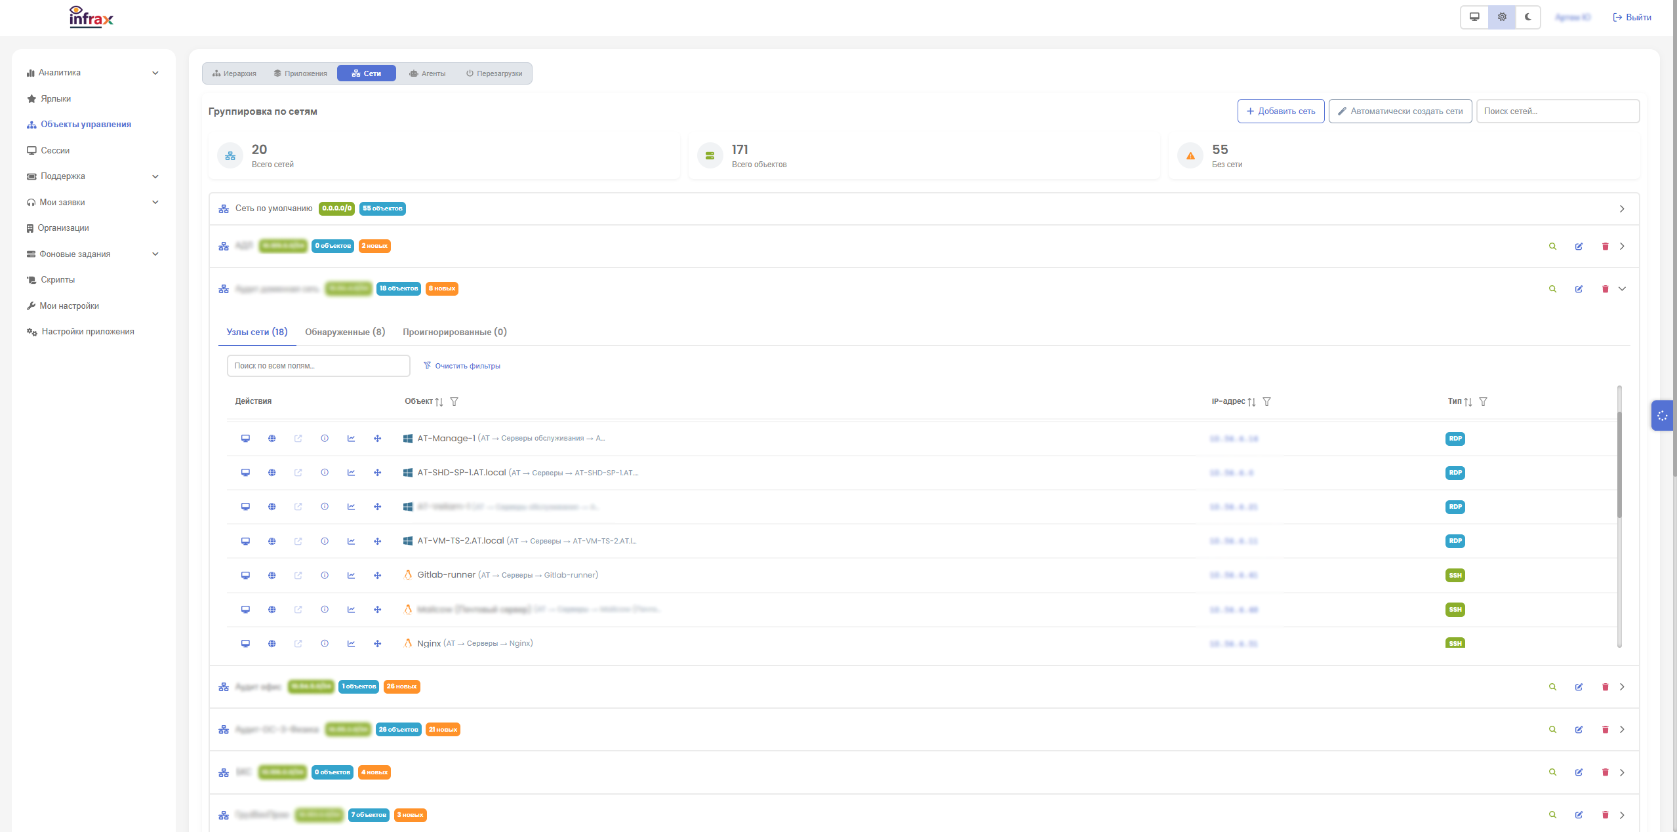1677x832 pixels.
Task: Expand Аналитика menu
Action: [x=92, y=73]
